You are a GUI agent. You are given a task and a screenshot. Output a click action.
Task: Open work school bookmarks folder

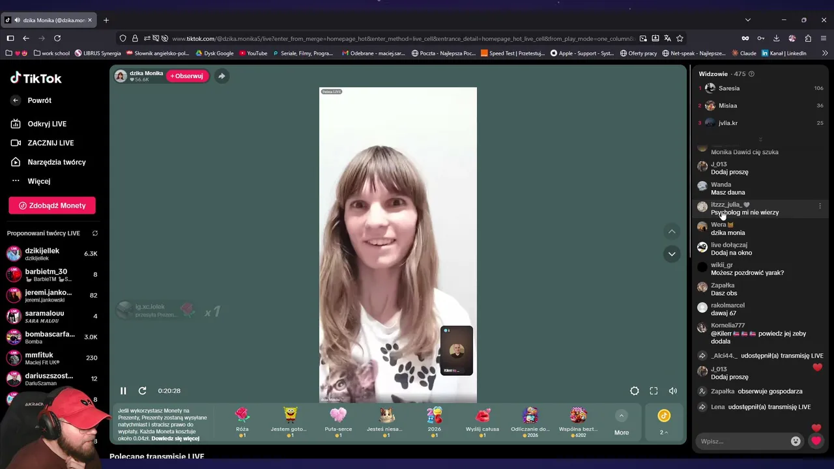51,53
